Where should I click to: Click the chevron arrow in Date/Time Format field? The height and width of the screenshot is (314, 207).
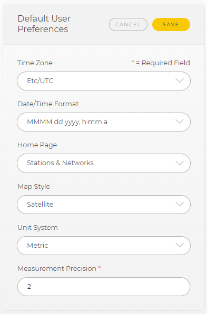[x=180, y=121]
